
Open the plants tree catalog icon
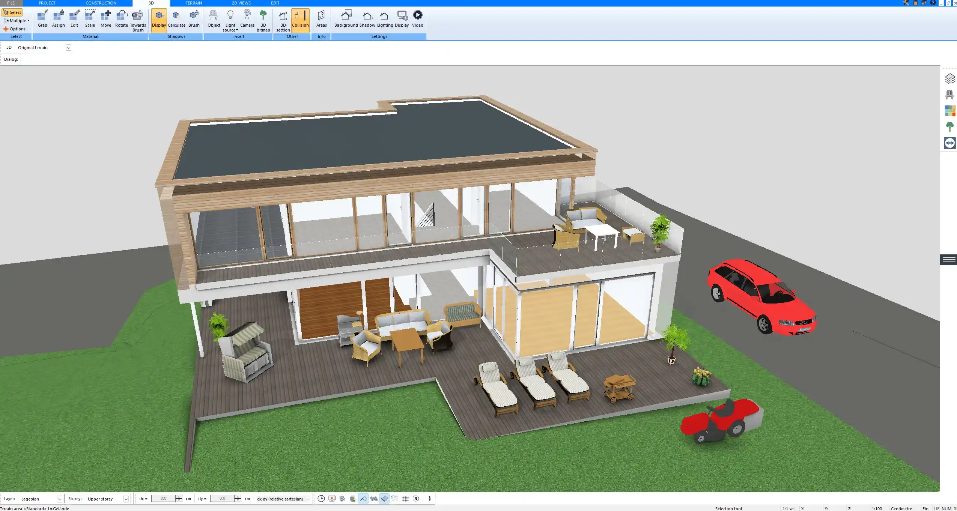click(949, 127)
